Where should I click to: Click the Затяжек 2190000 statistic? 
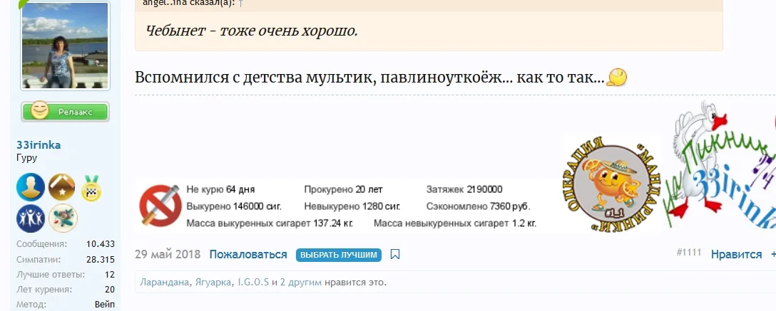pyautogui.click(x=464, y=189)
